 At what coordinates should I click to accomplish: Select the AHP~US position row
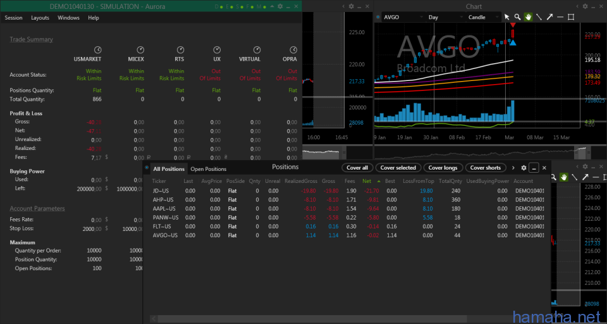tap(346, 200)
